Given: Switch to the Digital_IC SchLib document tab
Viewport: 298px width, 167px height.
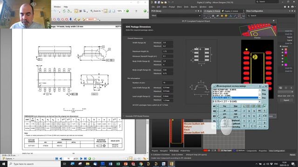Looking at the screenshot, I should click(x=231, y=11).
